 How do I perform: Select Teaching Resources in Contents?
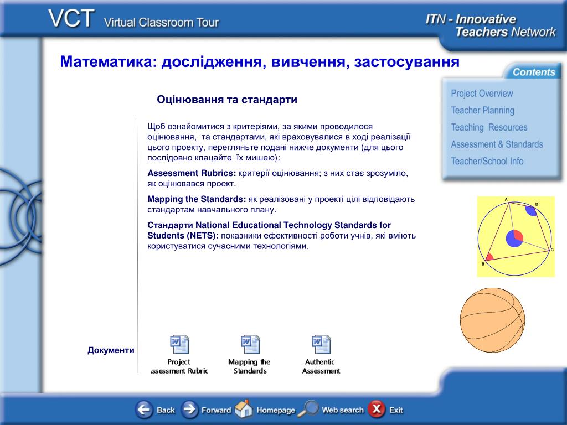pos(489,127)
